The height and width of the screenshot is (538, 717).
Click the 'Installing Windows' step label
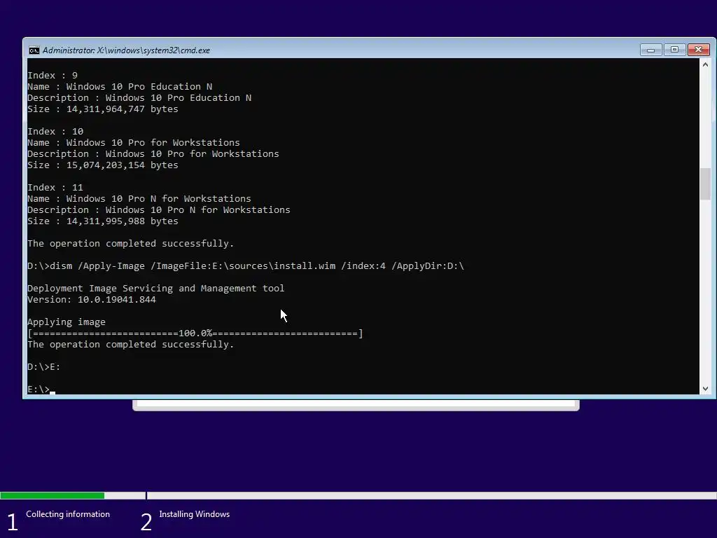[x=195, y=514]
